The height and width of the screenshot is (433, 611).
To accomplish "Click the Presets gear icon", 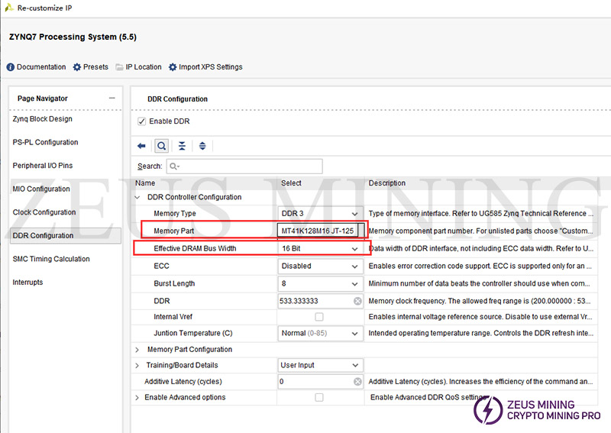I will pos(77,67).
